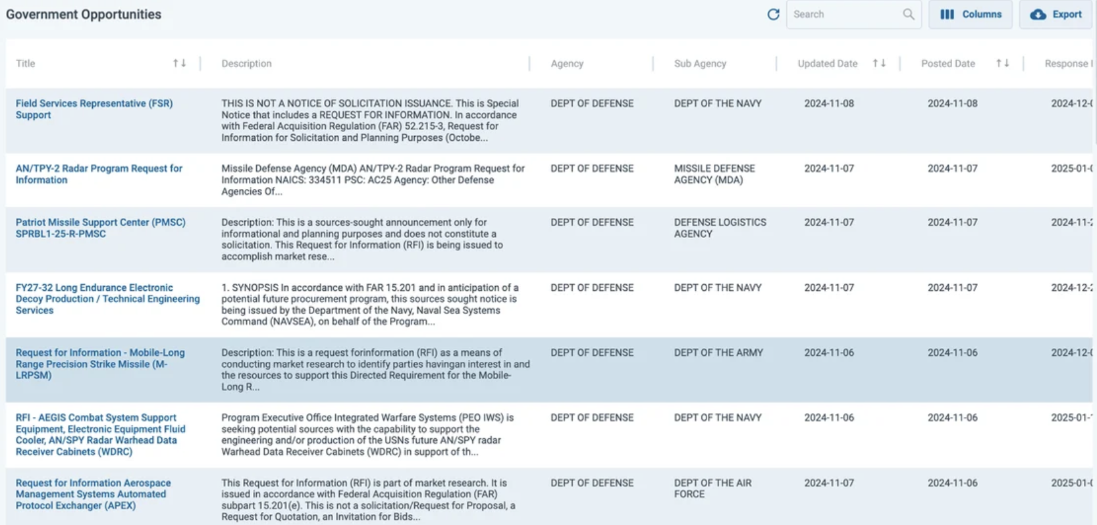
Task: Click the Updated Date header label
Action: click(828, 64)
